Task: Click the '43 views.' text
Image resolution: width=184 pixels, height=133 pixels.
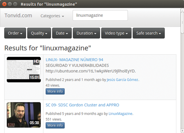Action: [x=53, y=85]
